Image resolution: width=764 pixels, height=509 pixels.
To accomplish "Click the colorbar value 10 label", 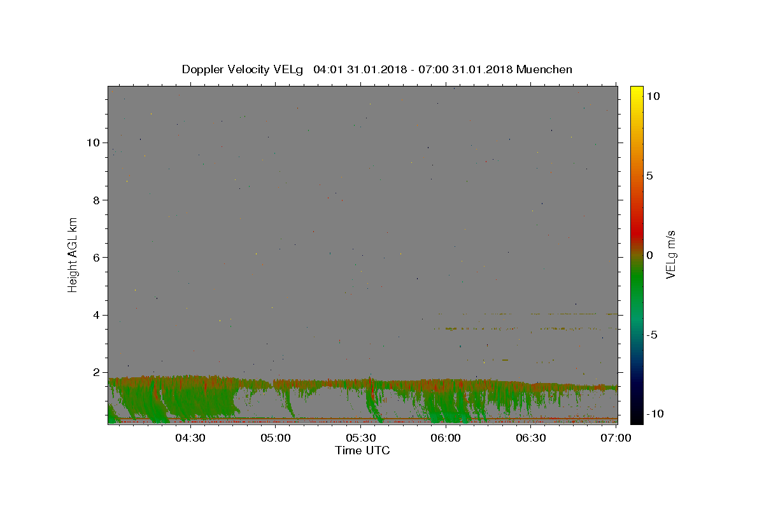I will tap(653, 96).
